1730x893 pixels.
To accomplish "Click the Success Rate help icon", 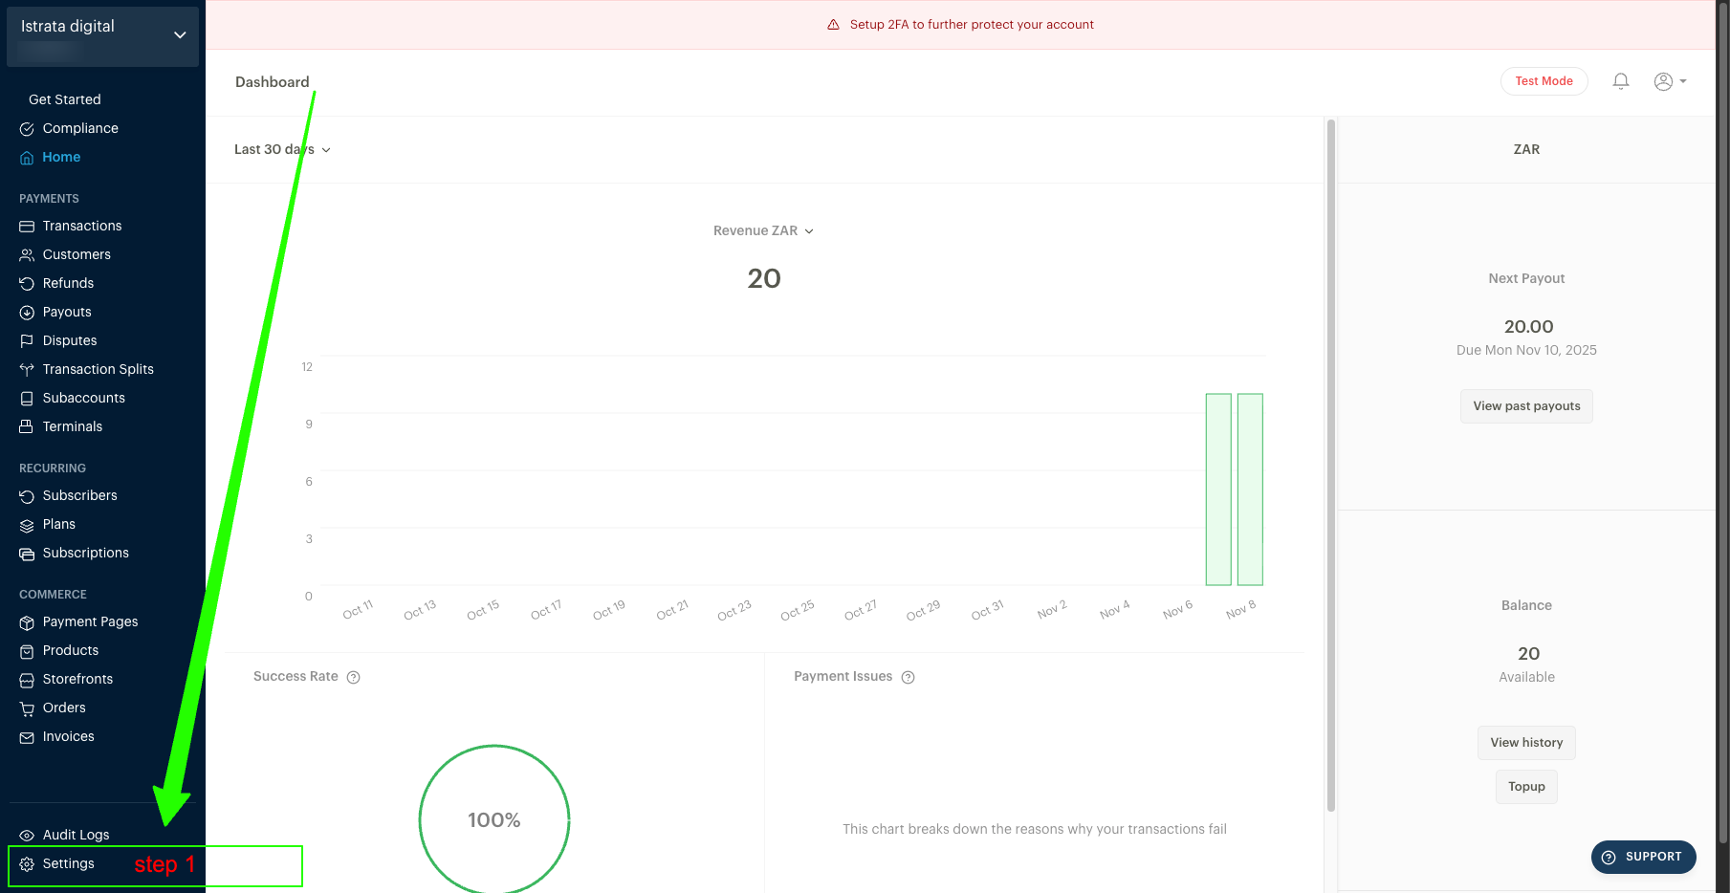I will tap(354, 677).
